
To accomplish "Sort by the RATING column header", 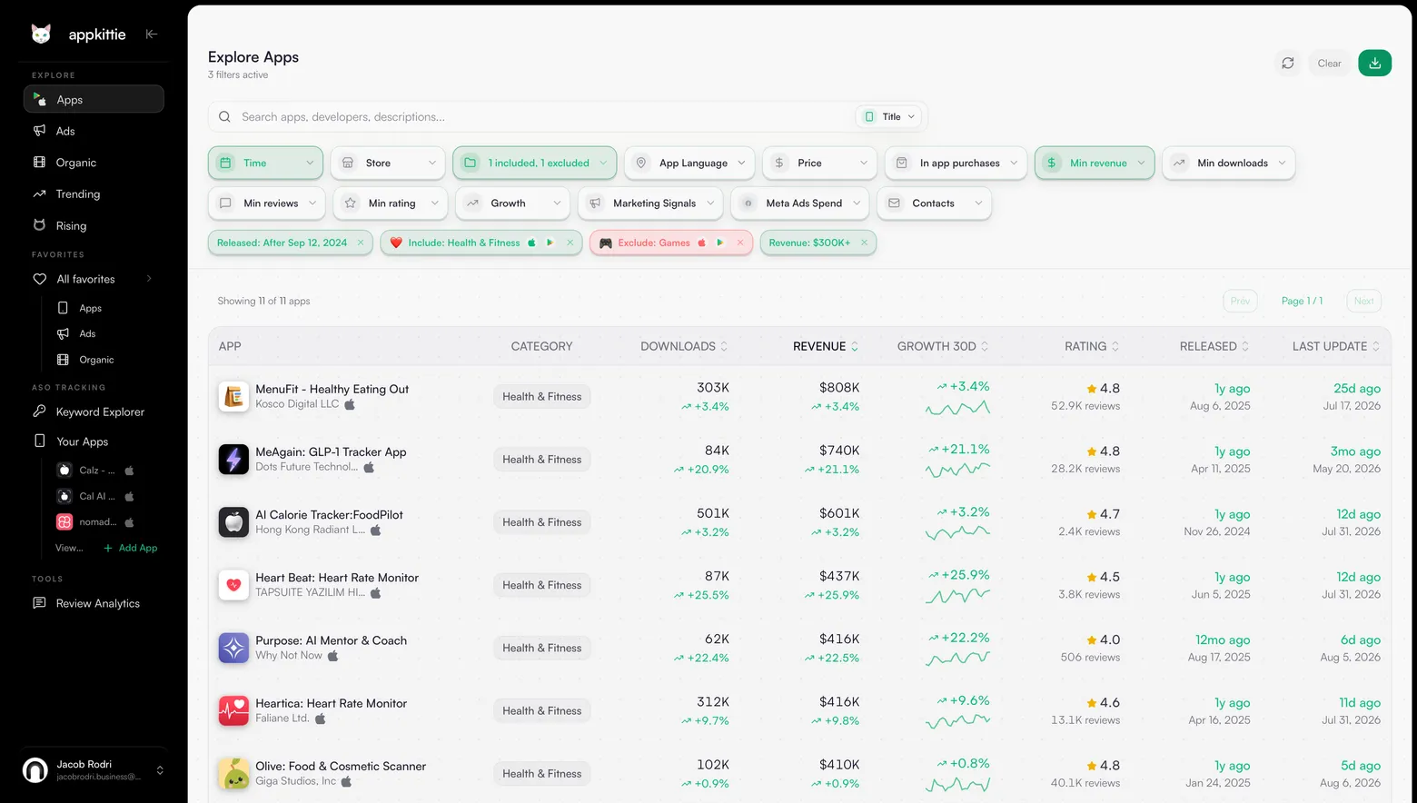I will click(x=1092, y=346).
